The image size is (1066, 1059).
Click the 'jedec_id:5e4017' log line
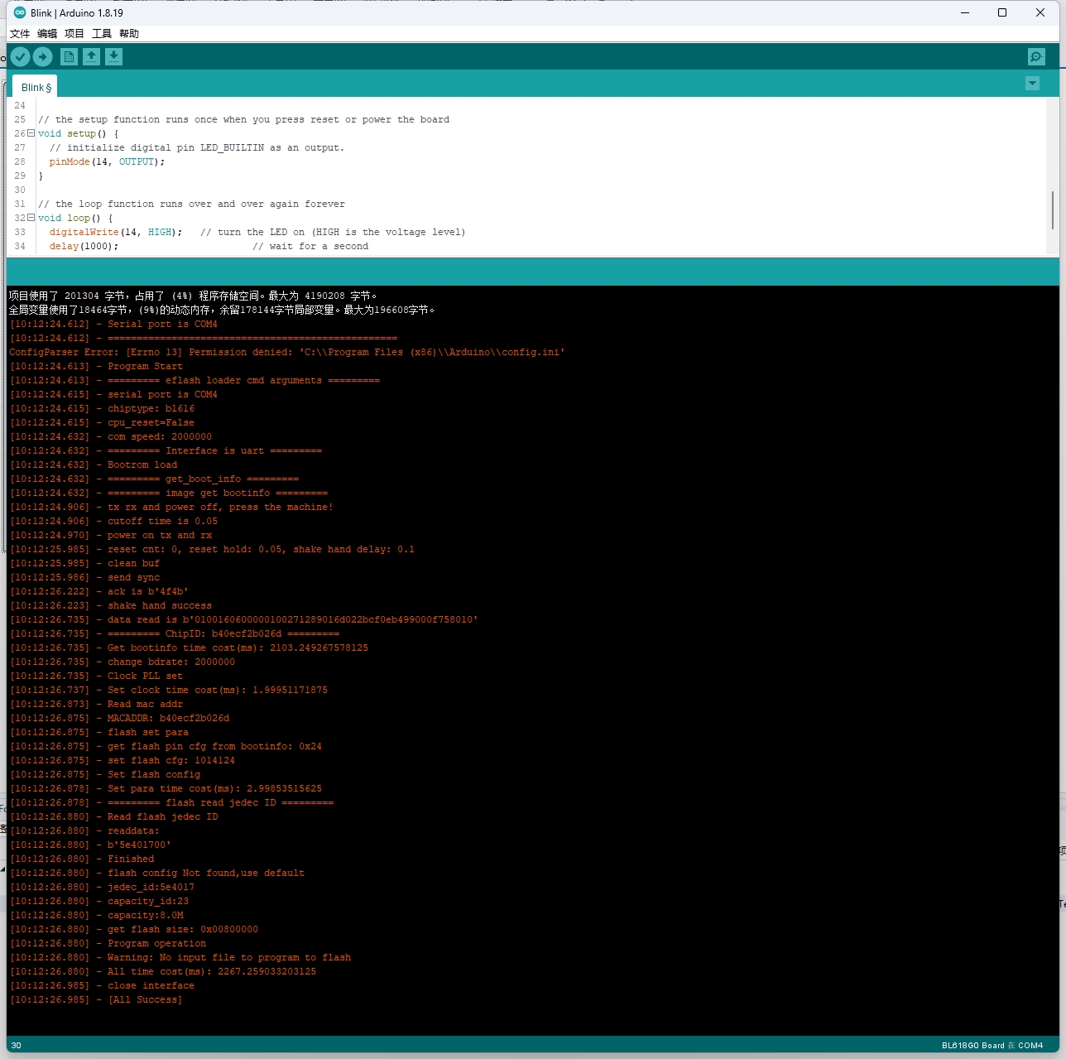102,887
